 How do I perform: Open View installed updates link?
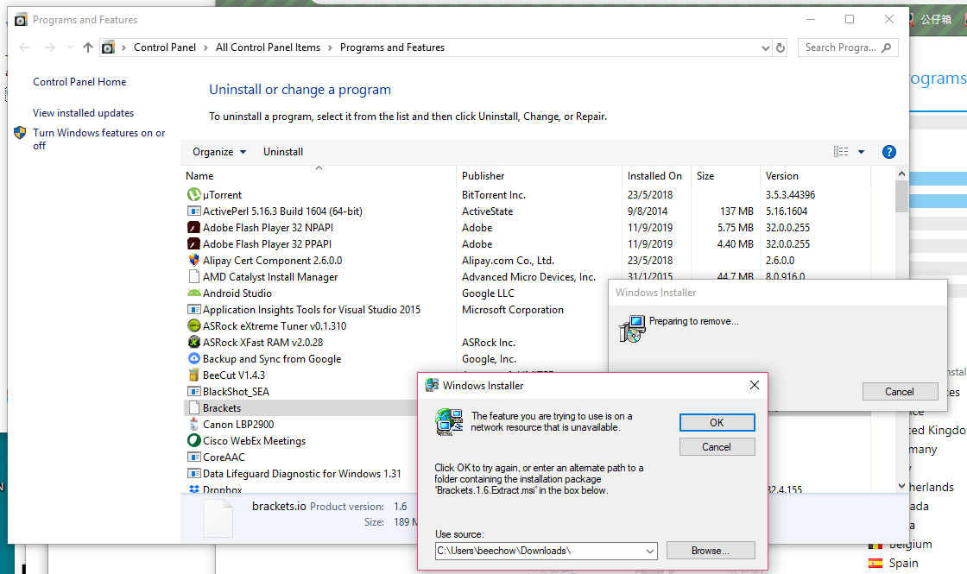(x=83, y=113)
